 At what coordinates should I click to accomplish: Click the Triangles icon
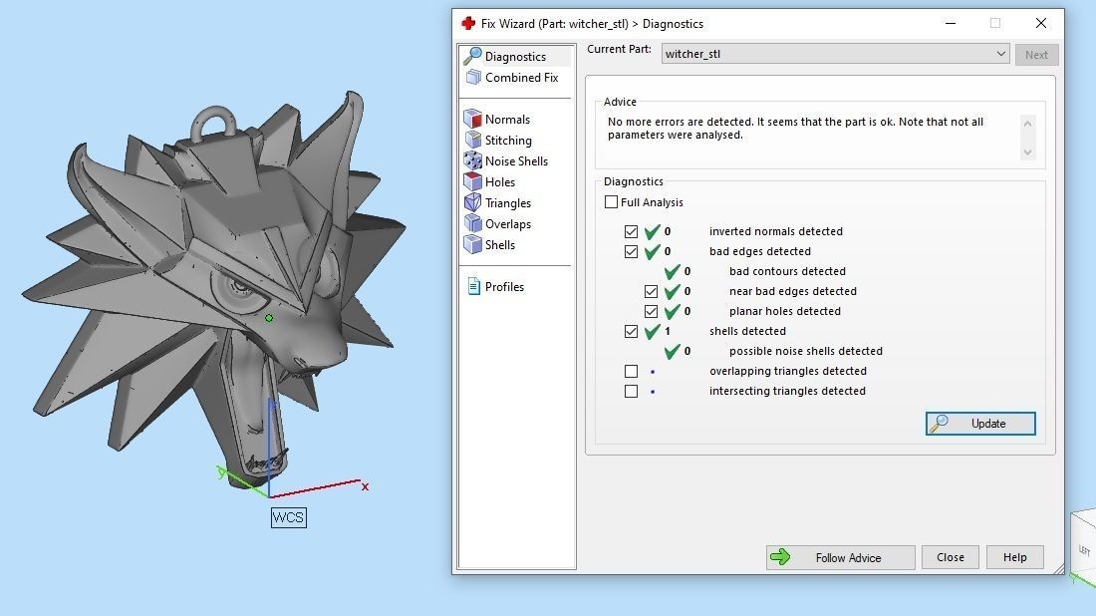tap(473, 202)
